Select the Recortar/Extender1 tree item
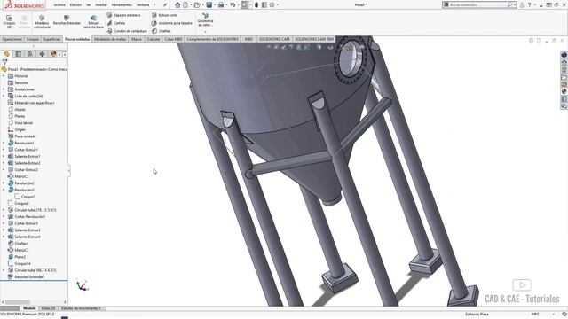The image size is (568, 319). [x=26, y=277]
